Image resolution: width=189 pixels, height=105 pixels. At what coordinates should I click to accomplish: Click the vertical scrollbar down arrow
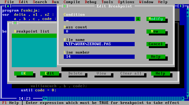click(187, 94)
